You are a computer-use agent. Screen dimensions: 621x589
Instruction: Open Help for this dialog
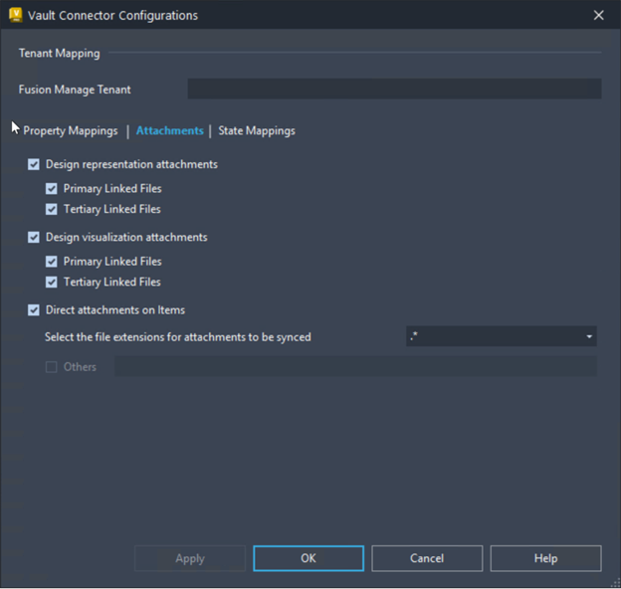point(545,558)
